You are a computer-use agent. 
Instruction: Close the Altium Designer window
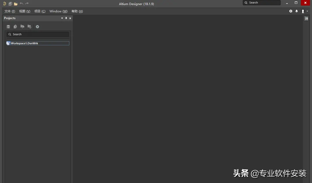coord(305,3)
